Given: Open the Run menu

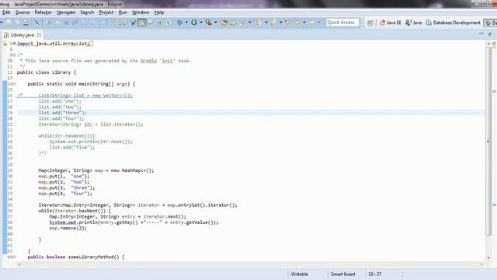Looking at the screenshot, I should pos(123,12).
